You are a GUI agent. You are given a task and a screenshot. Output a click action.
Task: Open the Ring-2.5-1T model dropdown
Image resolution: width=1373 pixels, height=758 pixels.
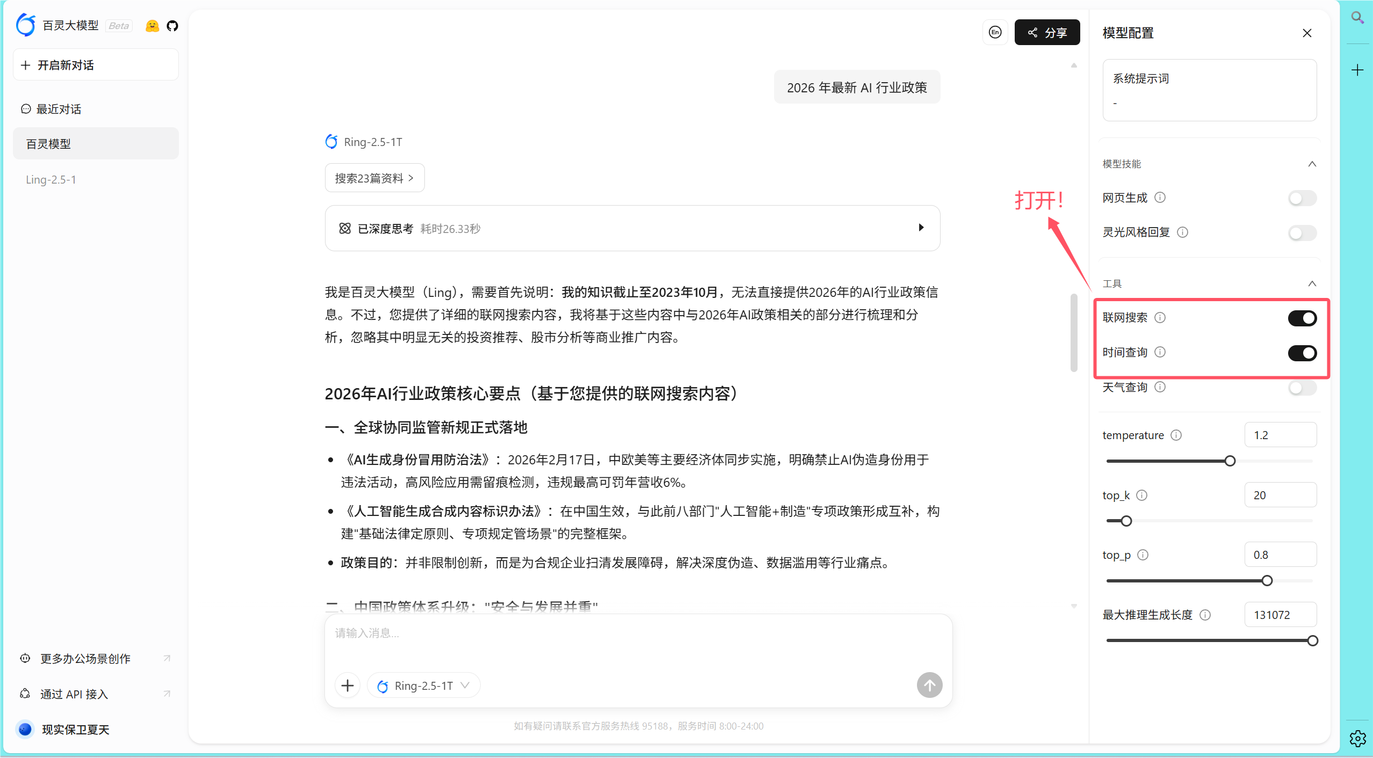pos(424,686)
